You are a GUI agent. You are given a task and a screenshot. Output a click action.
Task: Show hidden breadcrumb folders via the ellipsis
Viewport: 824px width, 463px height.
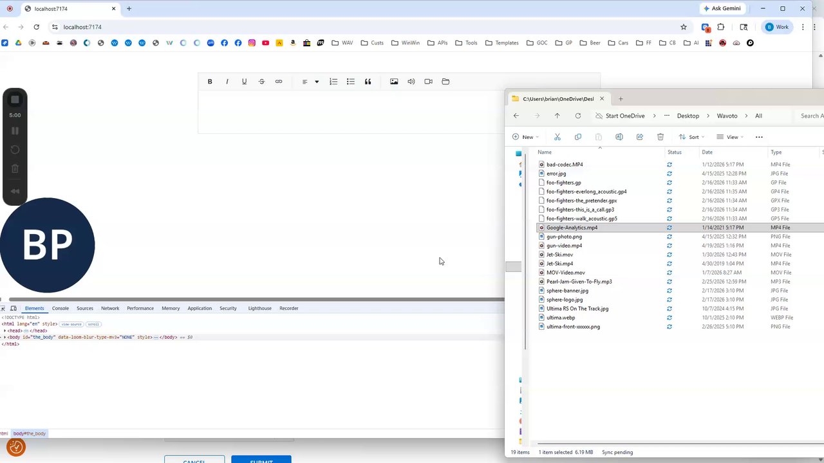[x=668, y=116]
